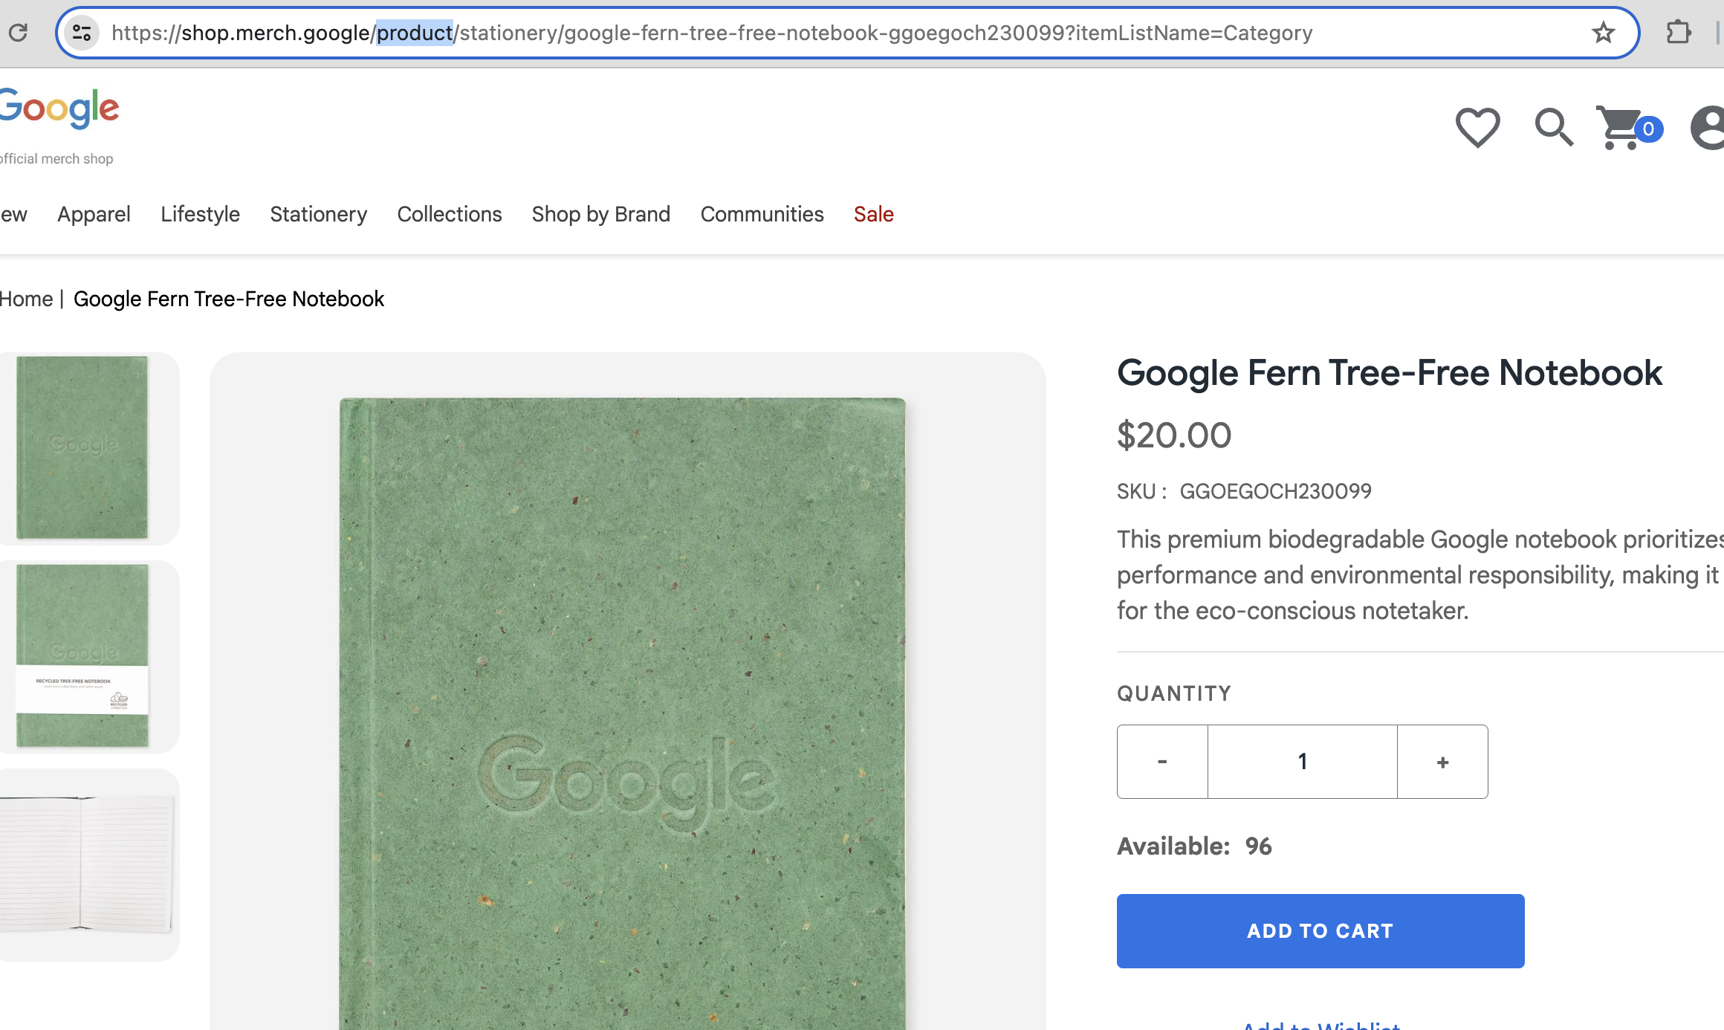Open the Apparel menu

[94, 214]
